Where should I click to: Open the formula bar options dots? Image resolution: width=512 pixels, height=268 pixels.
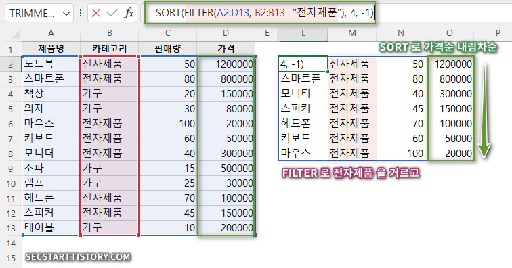[81, 13]
